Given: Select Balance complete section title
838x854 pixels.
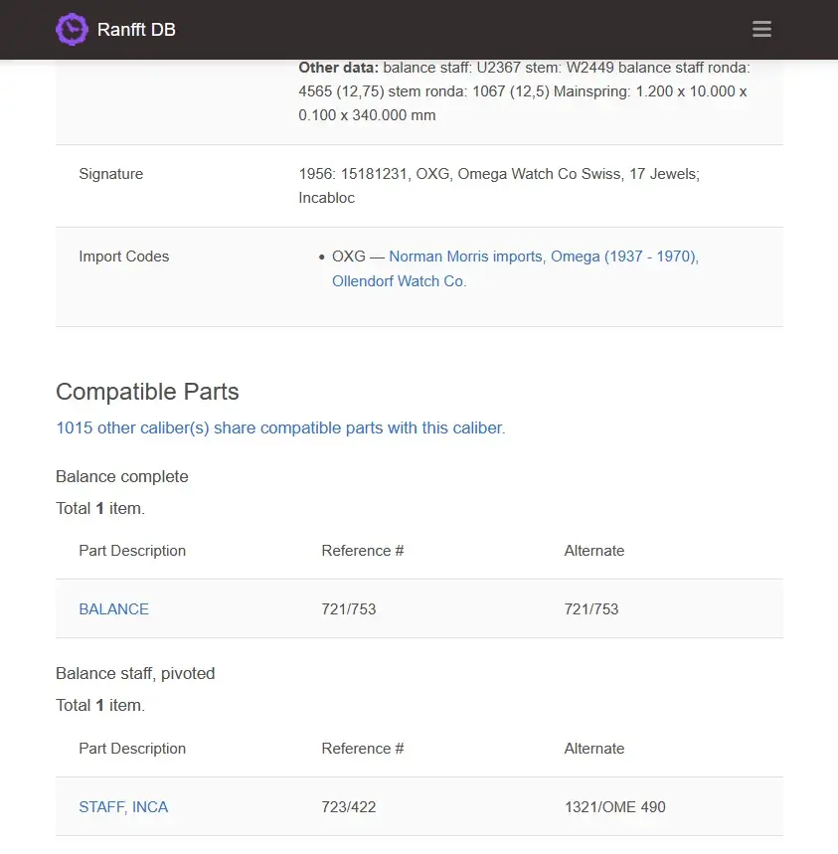Looking at the screenshot, I should [122, 476].
